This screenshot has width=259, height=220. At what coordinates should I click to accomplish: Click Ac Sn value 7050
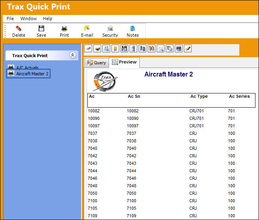(131, 193)
